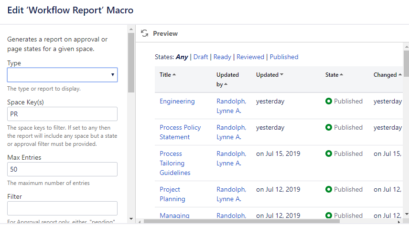Click the Space Key(s) input field
The image size is (409, 225).
click(62, 114)
